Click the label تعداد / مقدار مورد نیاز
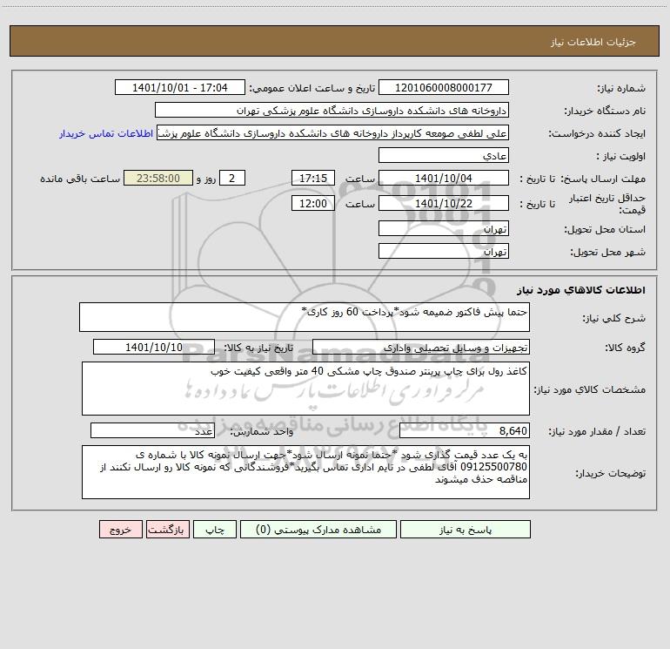 point(597,431)
